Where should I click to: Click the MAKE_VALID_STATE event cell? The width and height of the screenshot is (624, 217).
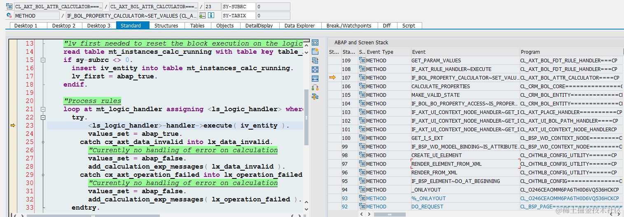[x=465, y=95]
